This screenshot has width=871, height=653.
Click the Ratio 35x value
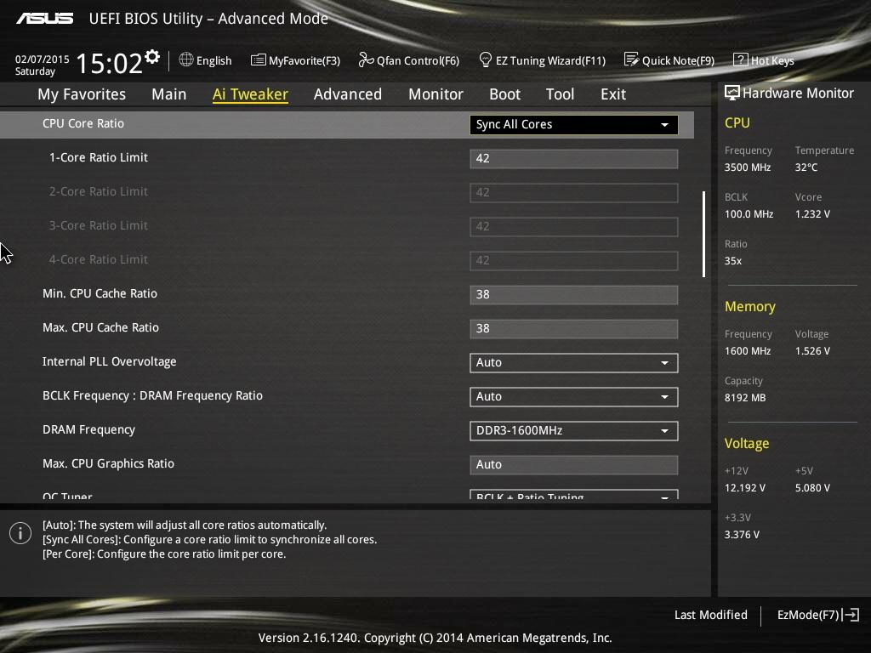pos(732,260)
